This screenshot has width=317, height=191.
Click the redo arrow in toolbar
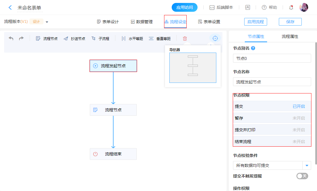click(21, 38)
